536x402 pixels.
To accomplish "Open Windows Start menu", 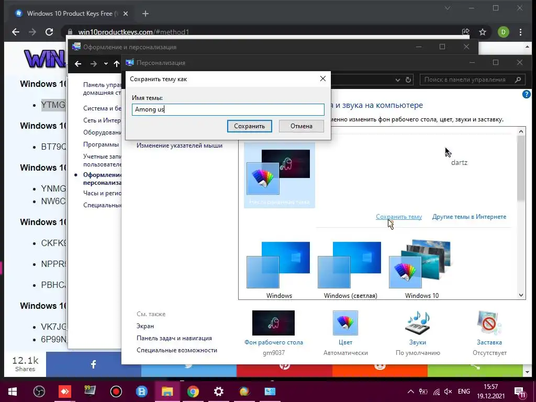I will pyautogui.click(x=13, y=392).
